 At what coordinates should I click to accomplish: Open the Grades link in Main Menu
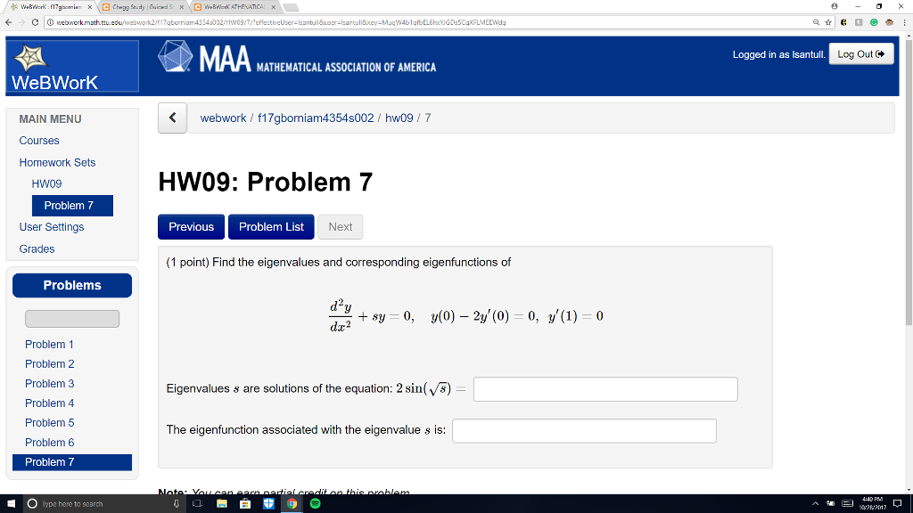[37, 248]
